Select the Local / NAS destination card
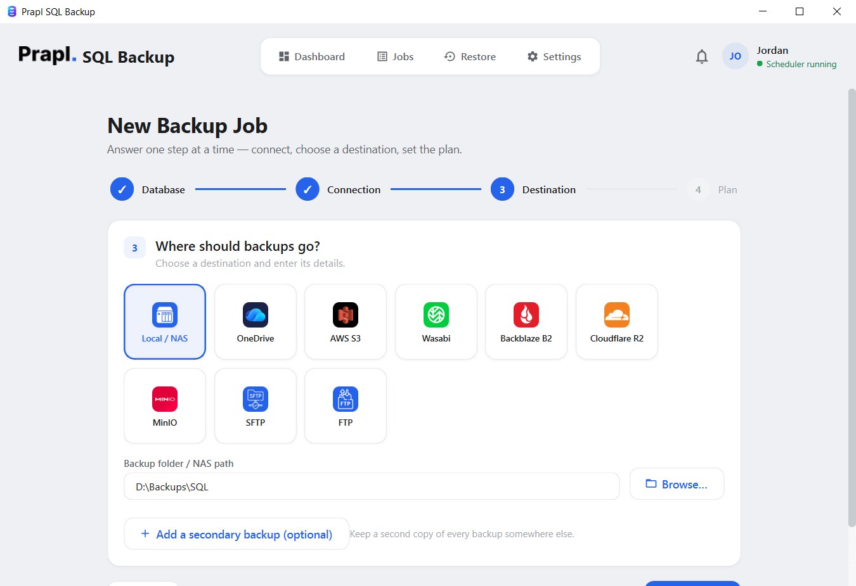856x586 pixels. click(165, 322)
